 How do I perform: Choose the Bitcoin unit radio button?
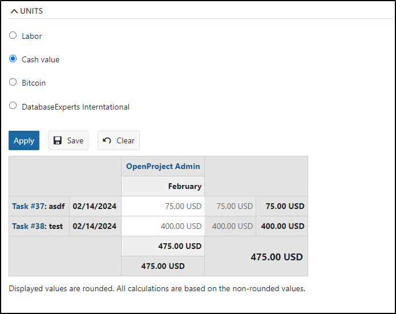point(13,82)
